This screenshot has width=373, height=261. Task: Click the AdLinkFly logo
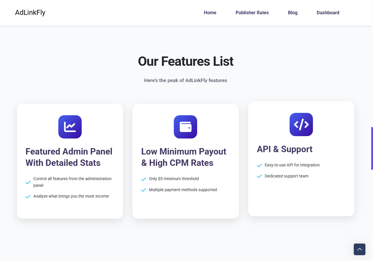pos(30,13)
